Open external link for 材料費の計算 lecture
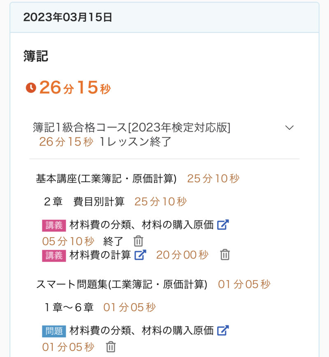 coord(140,255)
